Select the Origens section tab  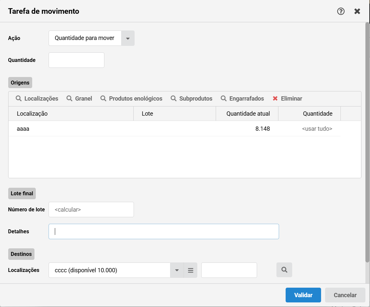[x=20, y=83]
